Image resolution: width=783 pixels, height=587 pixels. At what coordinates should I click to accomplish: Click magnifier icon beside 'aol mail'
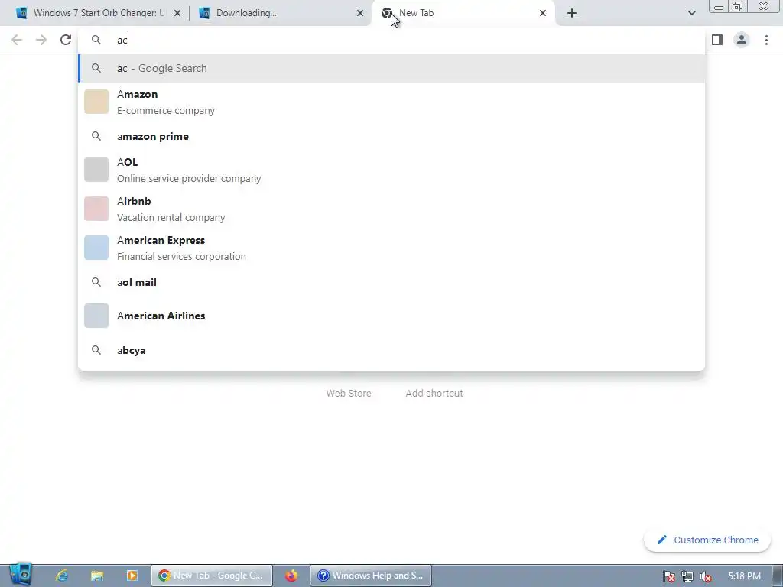pos(96,282)
